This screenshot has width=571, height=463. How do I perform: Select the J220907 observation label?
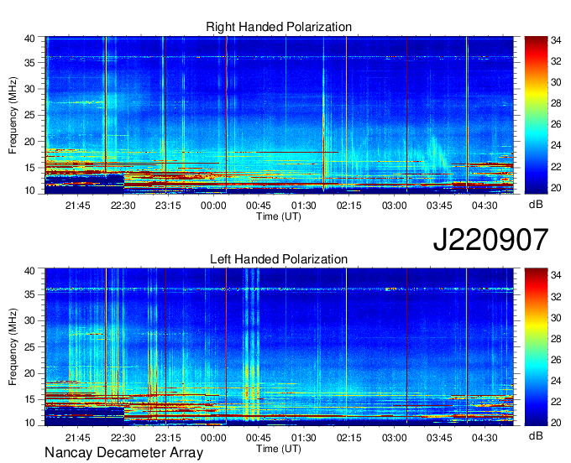click(490, 240)
